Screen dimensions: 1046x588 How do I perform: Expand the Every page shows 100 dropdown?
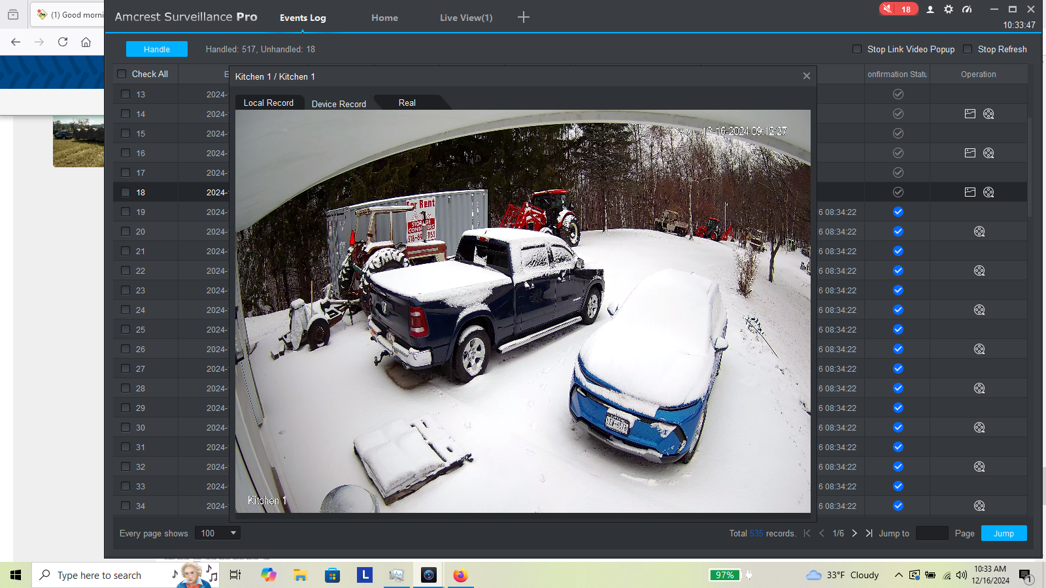click(x=218, y=533)
